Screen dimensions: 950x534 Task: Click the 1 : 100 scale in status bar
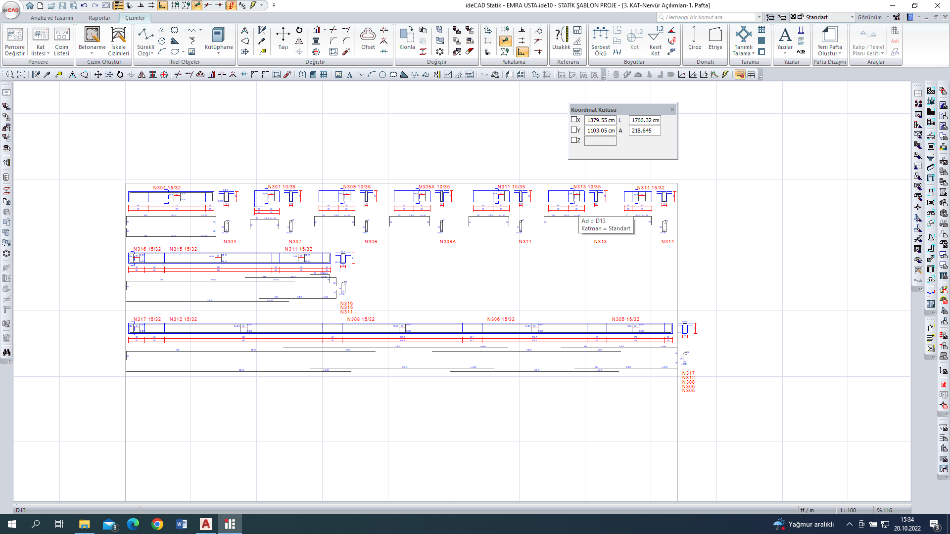tap(848, 510)
